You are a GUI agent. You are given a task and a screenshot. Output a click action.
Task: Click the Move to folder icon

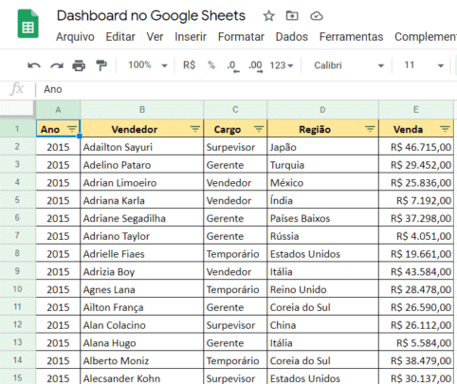292,15
